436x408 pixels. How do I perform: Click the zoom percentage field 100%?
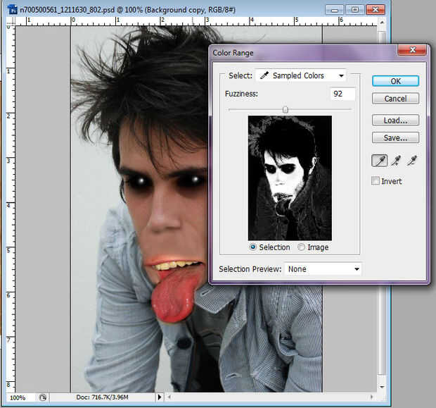(x=18, y=397)
